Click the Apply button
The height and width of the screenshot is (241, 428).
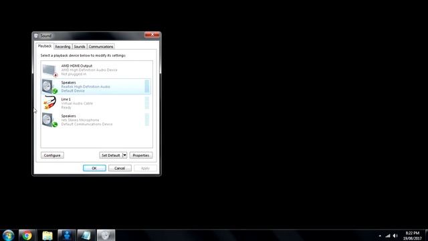[x=145, y=168]
